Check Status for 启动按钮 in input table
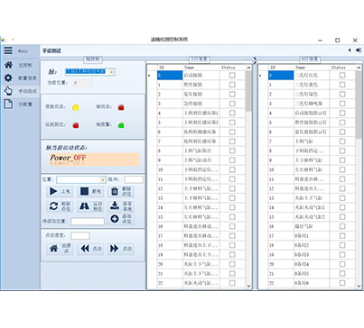Viewport: 364px width, 328px height. click(232, 76)
